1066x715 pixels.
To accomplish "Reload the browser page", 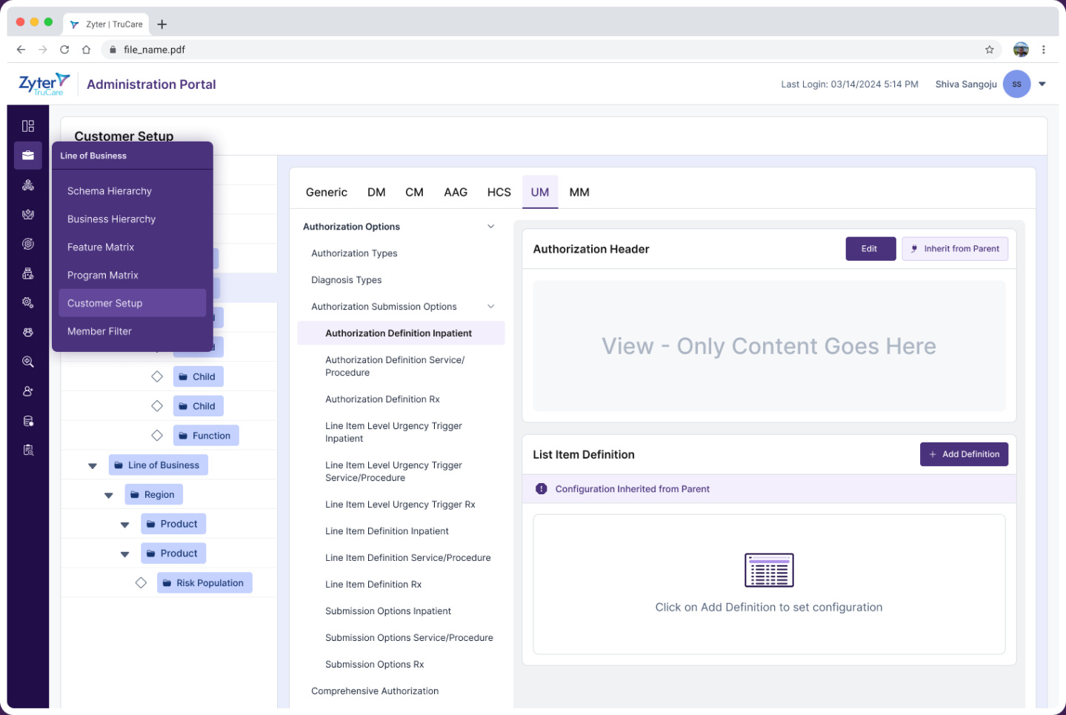I will click(64, 50).
